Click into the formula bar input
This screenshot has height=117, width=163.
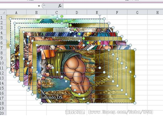pyautogui.click(x=113, y=6)
